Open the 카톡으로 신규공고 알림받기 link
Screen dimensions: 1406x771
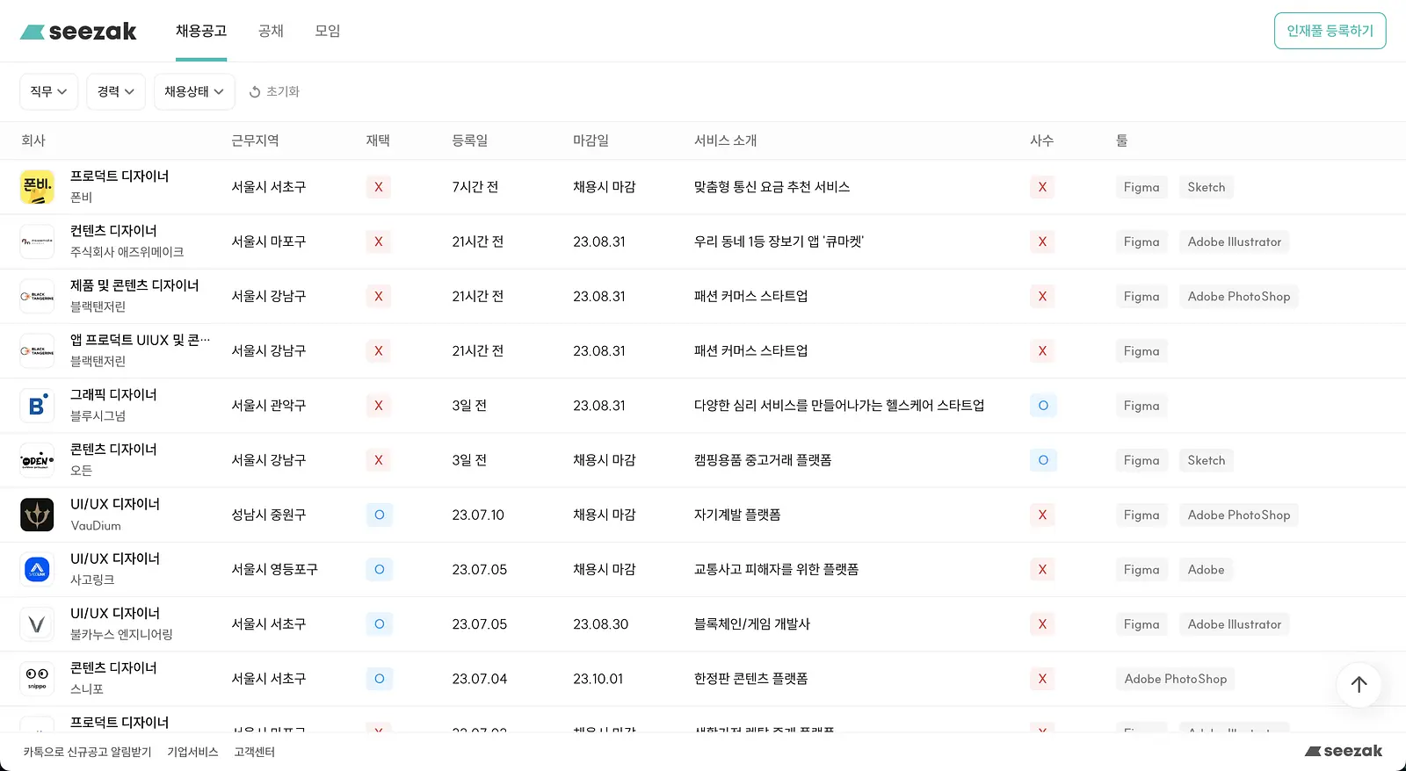pos(87,752)
